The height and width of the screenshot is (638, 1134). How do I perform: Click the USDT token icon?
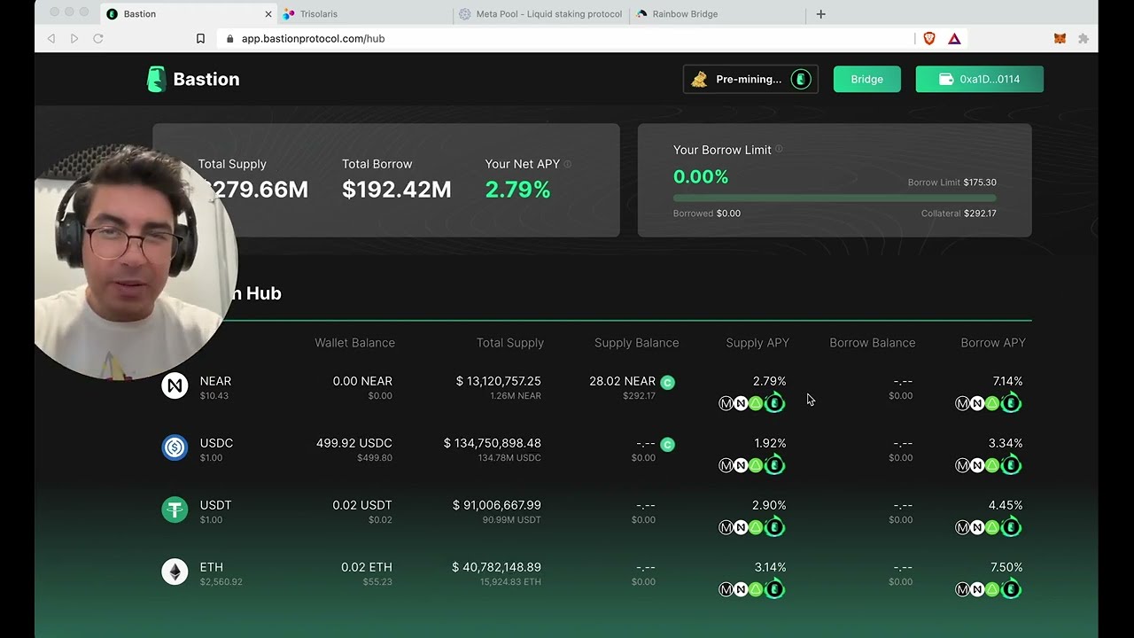coord(175,510)
